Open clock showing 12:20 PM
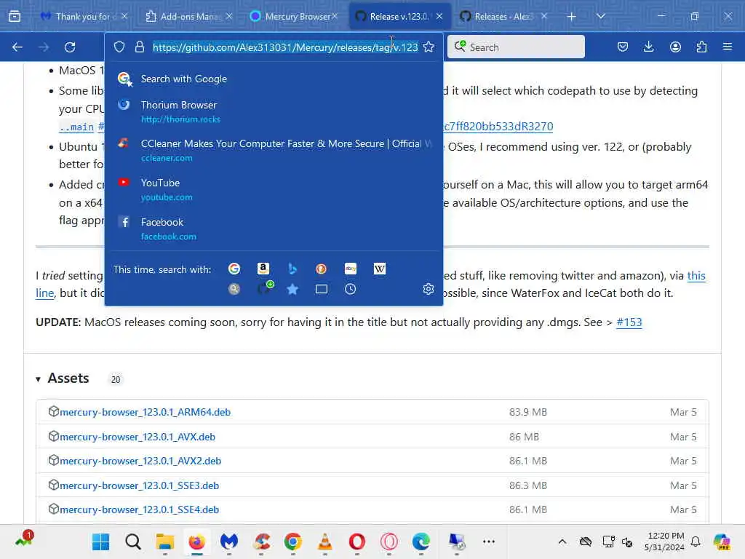 665,542
